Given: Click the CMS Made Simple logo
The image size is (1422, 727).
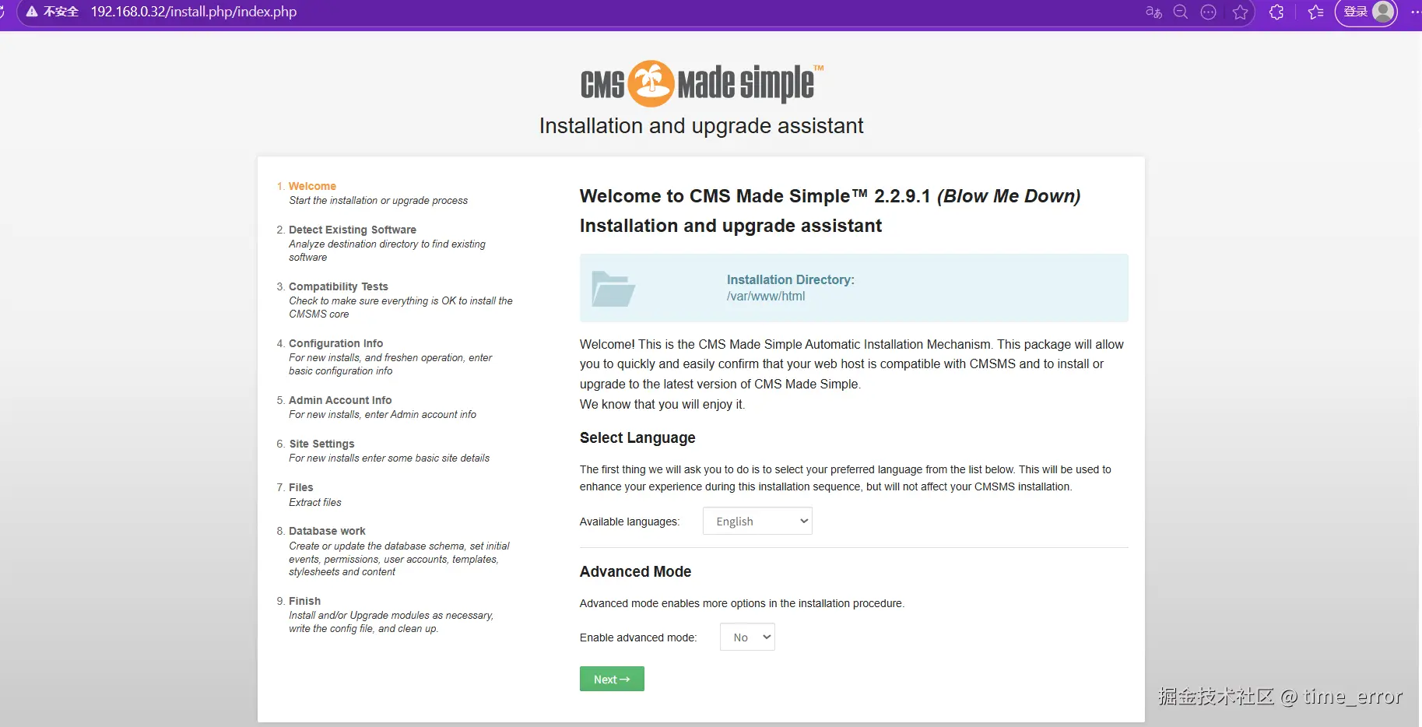Looking at the screenshot, I should click(700, 82).
